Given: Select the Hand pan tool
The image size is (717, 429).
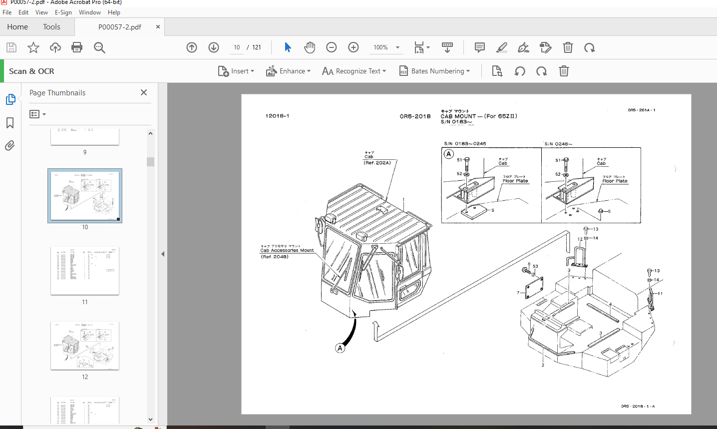Looking at the screenshot, I should [310, 47].
